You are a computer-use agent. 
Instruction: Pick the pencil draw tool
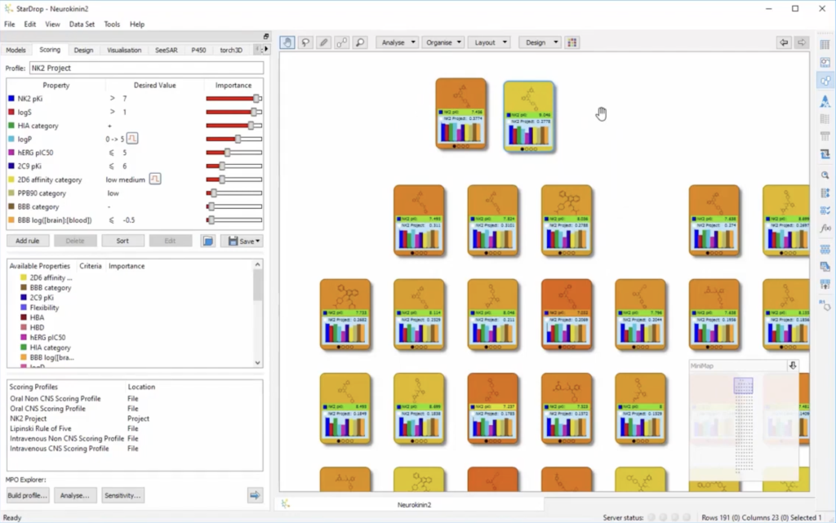(323, 42)
